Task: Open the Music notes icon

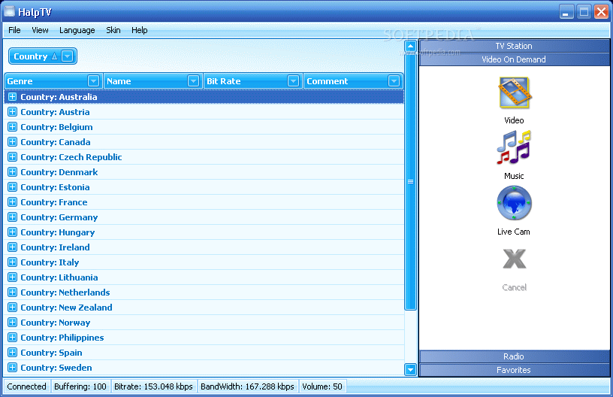Action: (514, 147)
